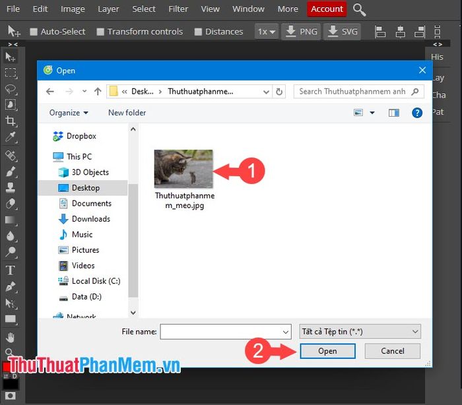Select the Crop tool in the left toolbar
The width and height of the screenshot is (462, 405).
[11, 121]
